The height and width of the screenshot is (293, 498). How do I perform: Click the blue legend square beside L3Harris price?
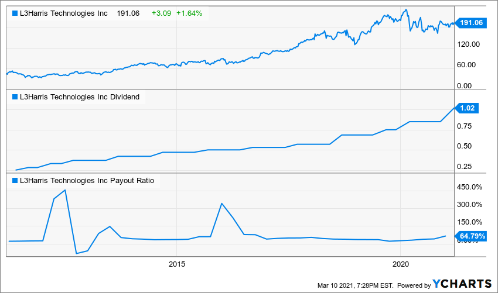(15, 13)
